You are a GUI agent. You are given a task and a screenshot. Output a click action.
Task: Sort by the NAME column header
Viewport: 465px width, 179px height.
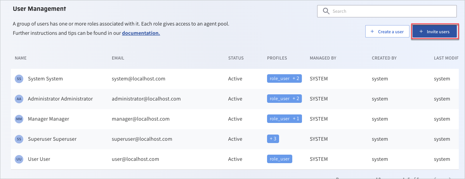pyautogui.click(x=21, y=58)
